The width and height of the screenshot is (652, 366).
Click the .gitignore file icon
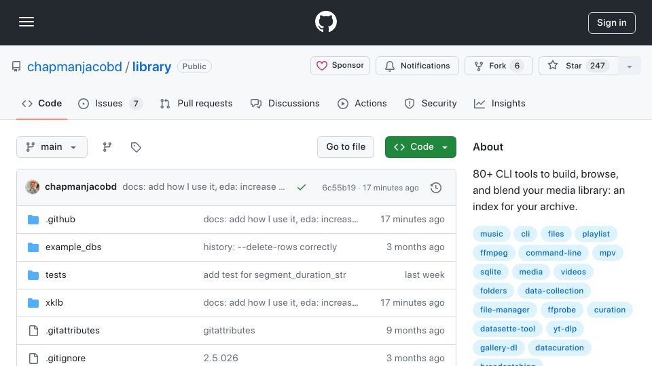pos(33,358)
